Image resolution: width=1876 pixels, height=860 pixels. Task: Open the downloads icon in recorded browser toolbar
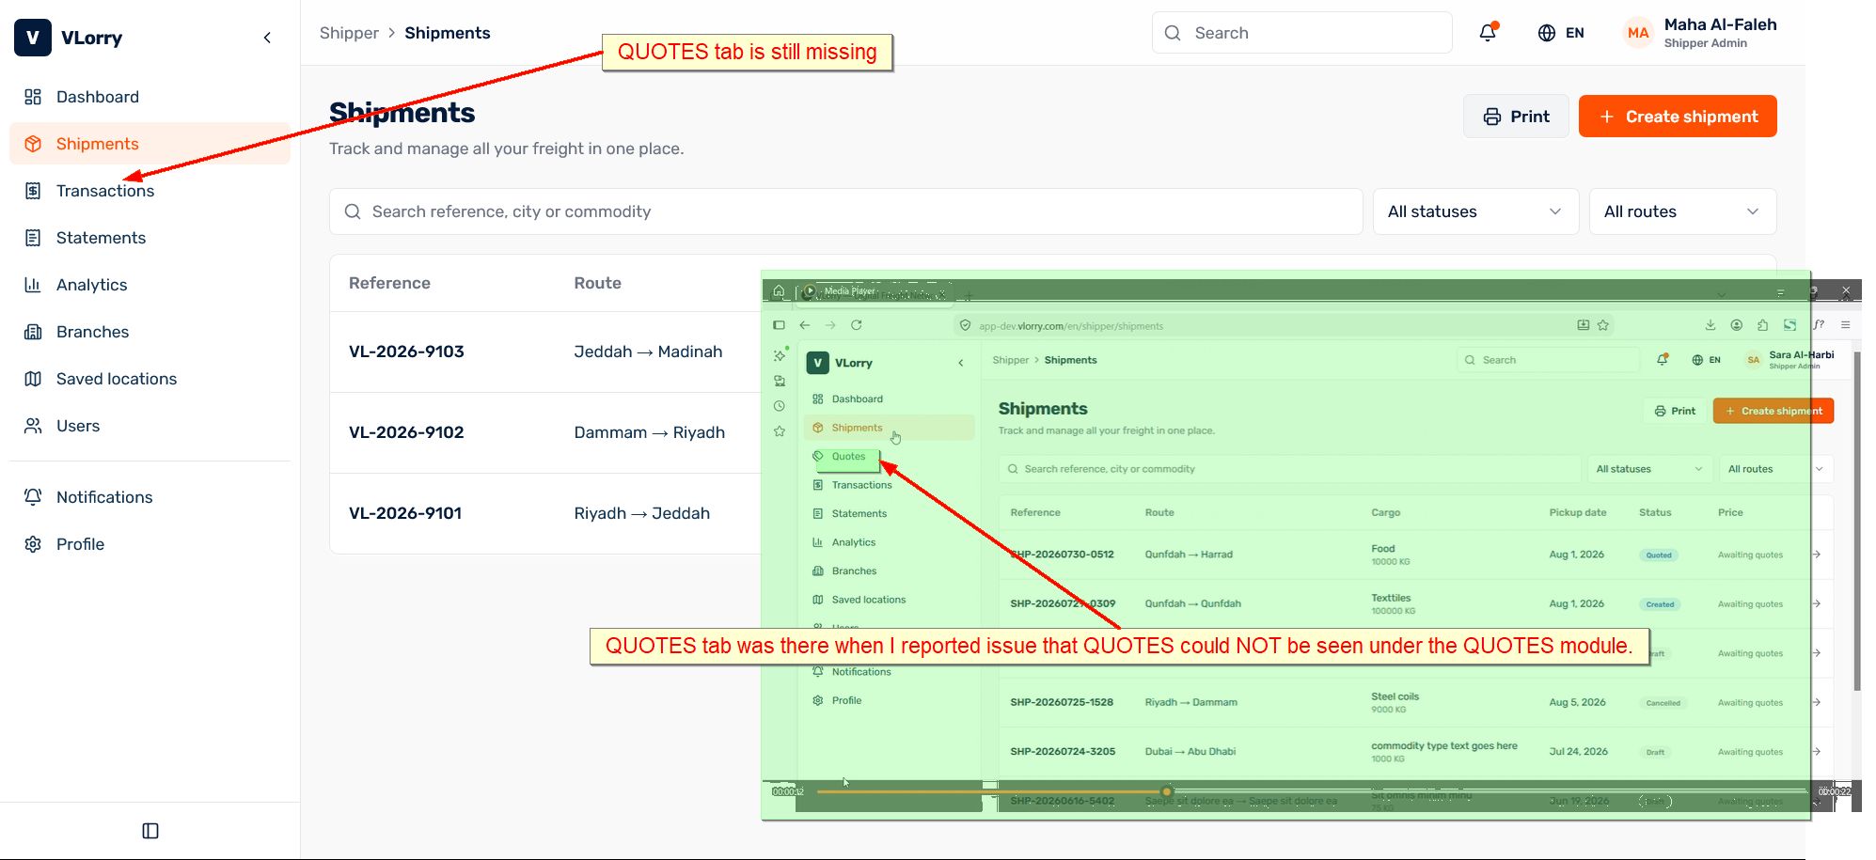tap(1710, 325)
